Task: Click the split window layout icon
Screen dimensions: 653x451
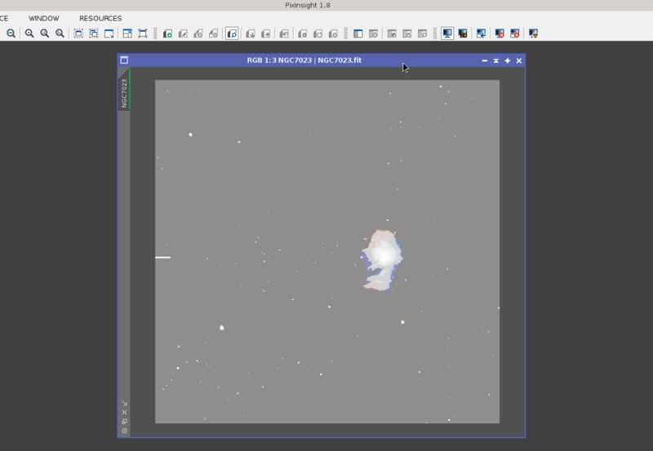Action: 127,33
